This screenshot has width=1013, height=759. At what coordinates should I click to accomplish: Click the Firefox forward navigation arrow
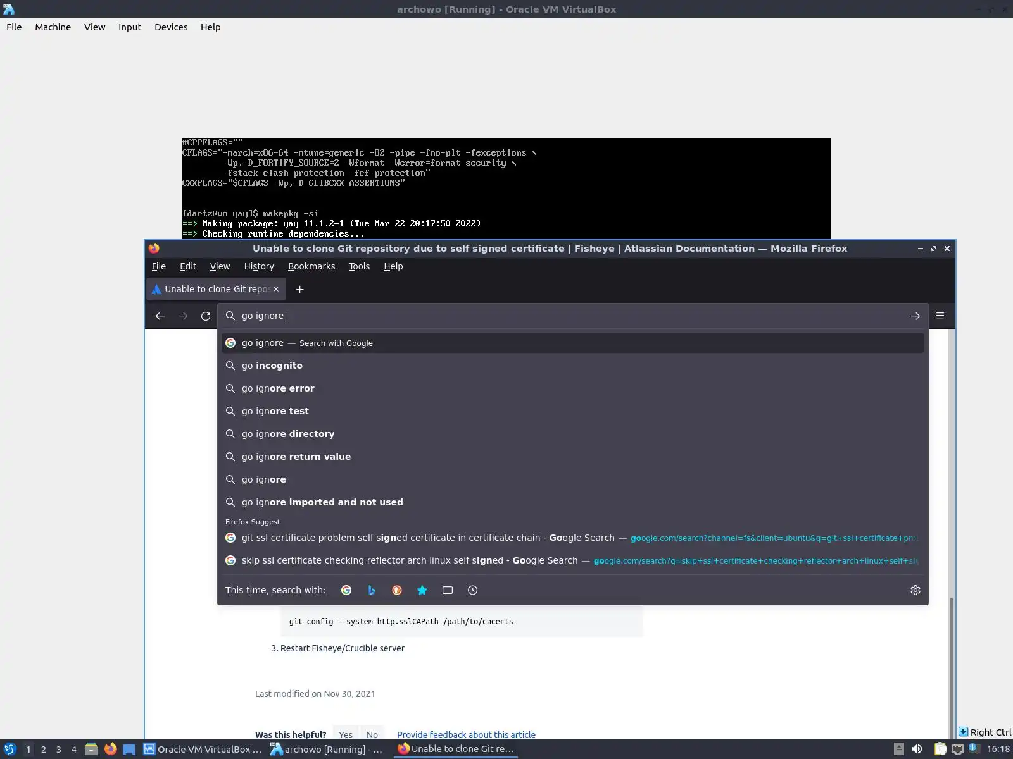[183, 316]
